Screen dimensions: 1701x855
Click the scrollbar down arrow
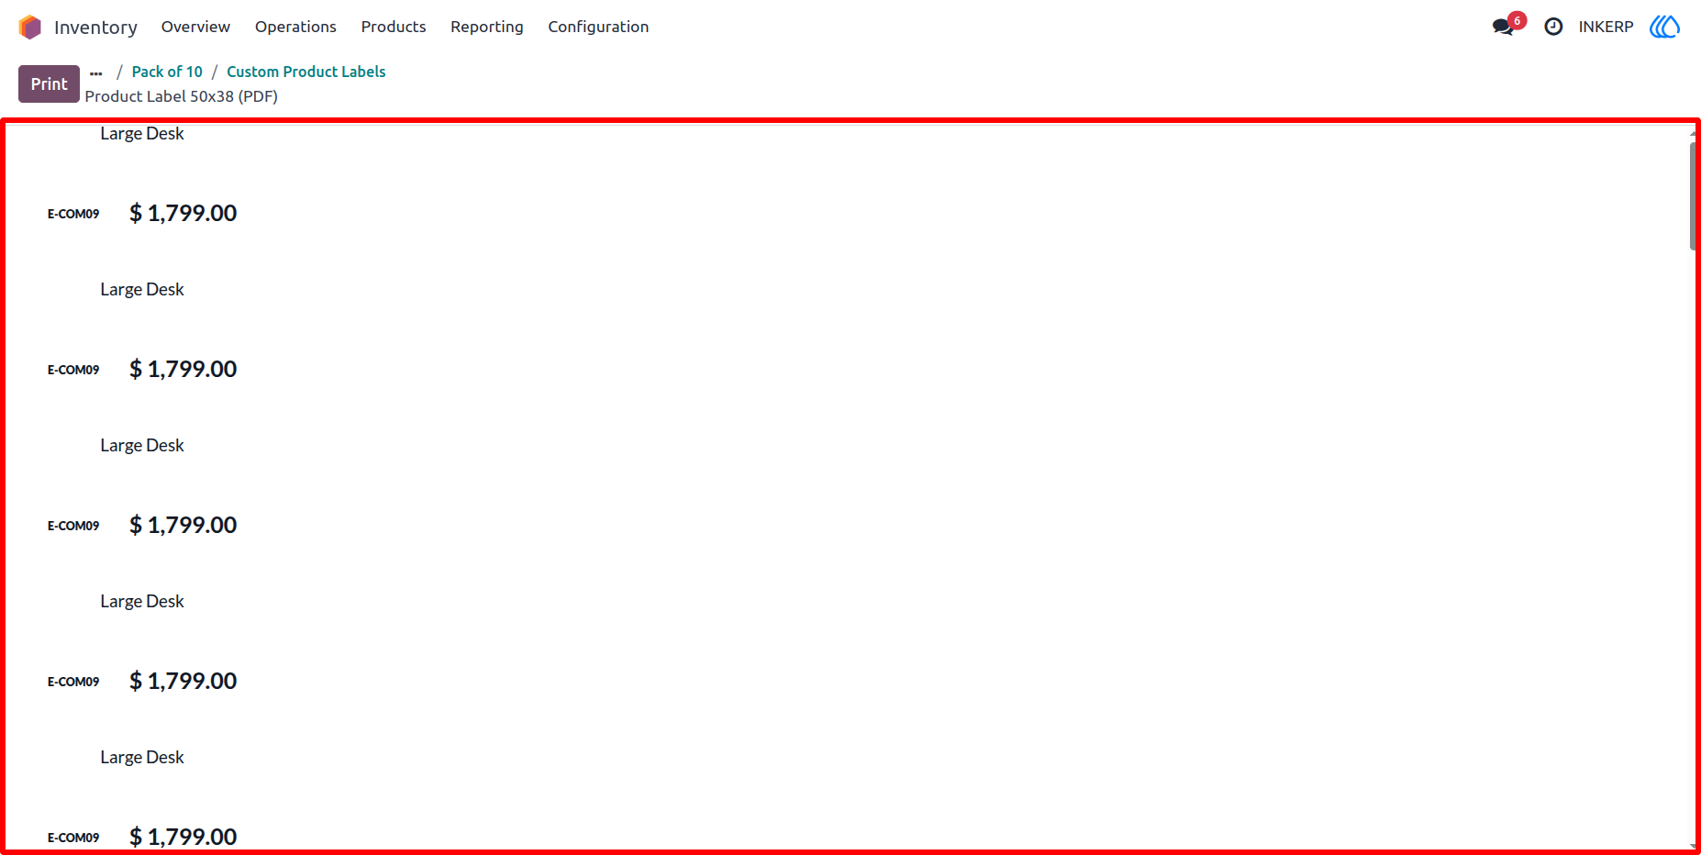click(x=1693, y=846)
